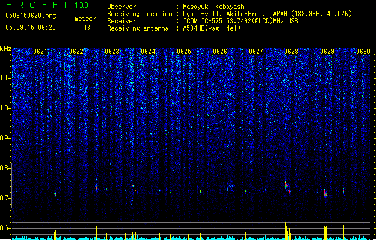Click the bright meteor echo at 0628
The height and width of the screenshot is (240, 377).
pyautogui.click(x=286, y=185)
